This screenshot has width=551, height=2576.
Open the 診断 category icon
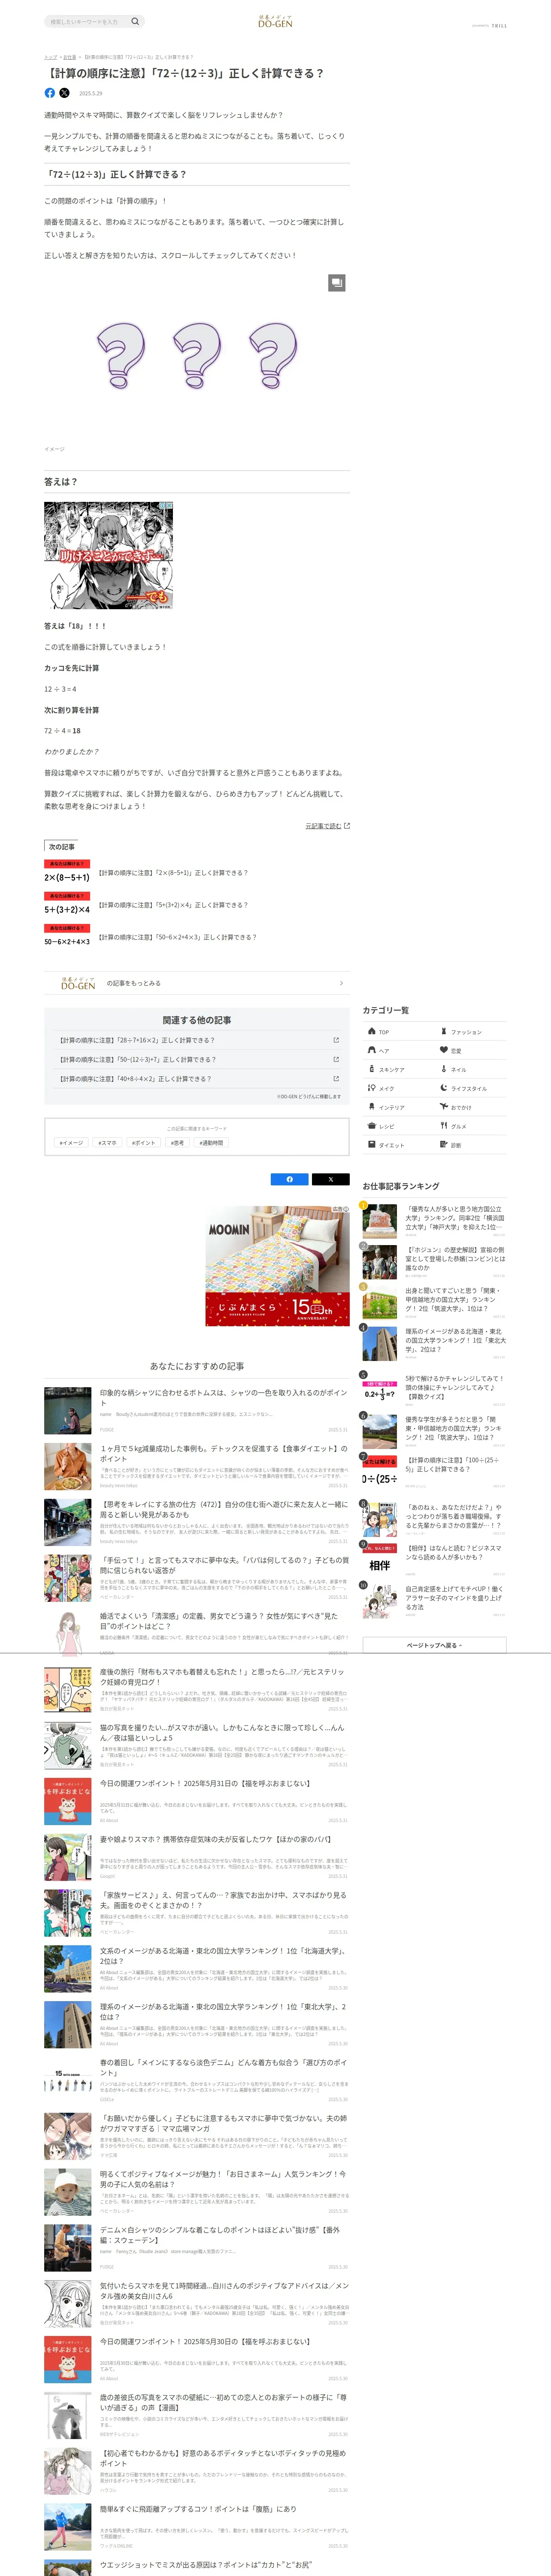[x=444, y=1145]
